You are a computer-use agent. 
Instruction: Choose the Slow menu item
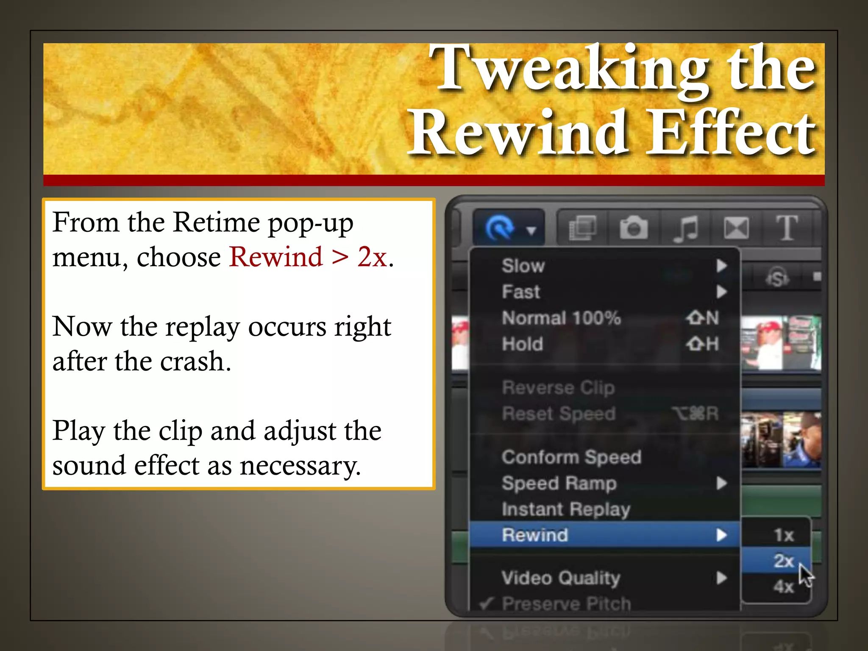[605, 266]
